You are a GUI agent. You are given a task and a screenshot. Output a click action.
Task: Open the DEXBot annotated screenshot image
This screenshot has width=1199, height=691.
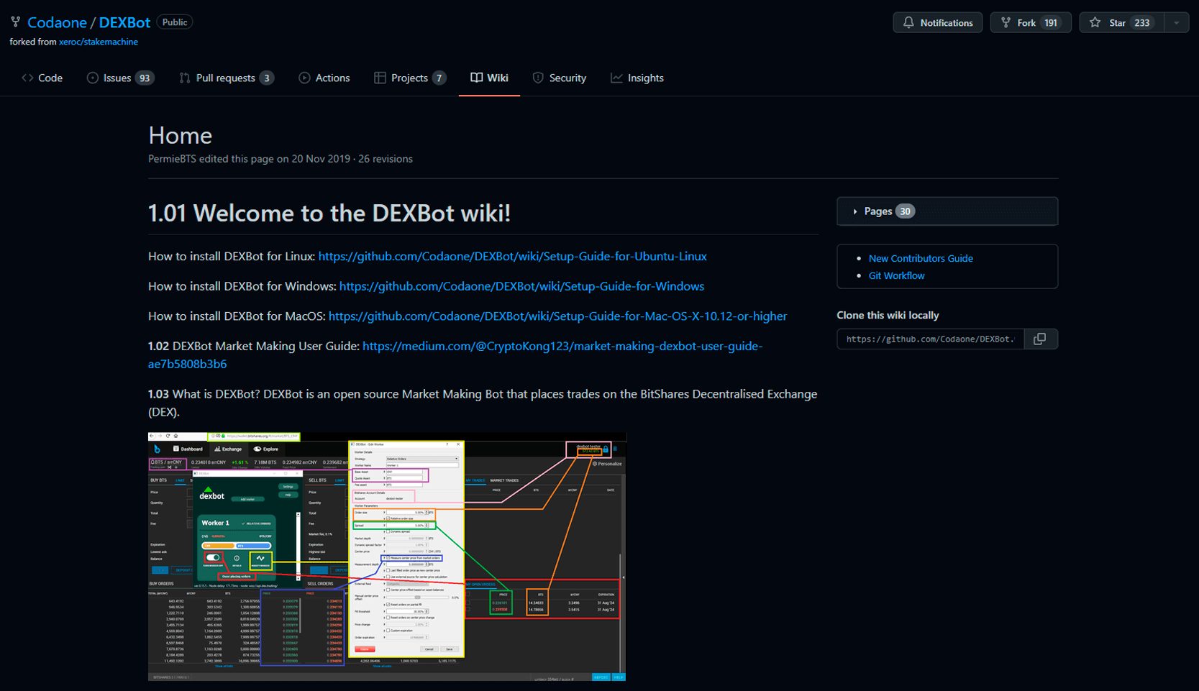tap(387, 557)
